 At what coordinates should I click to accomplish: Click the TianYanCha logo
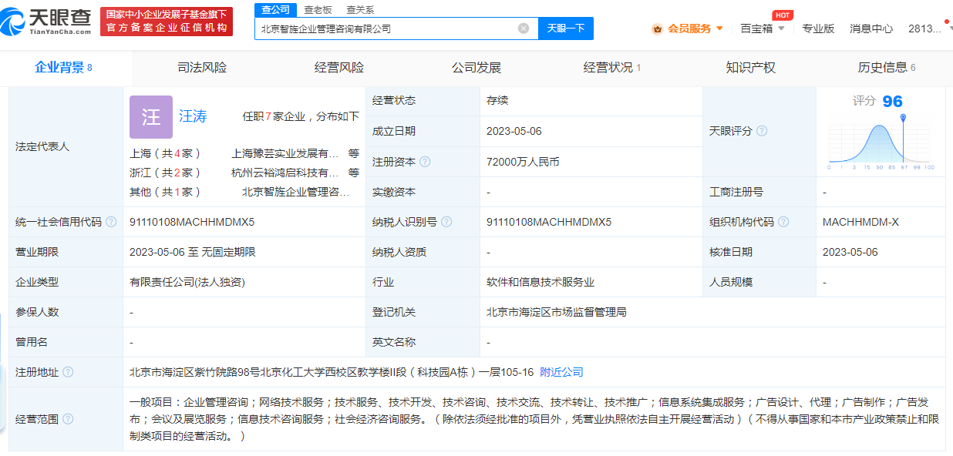pyautogui.click(x=46, y=22)
